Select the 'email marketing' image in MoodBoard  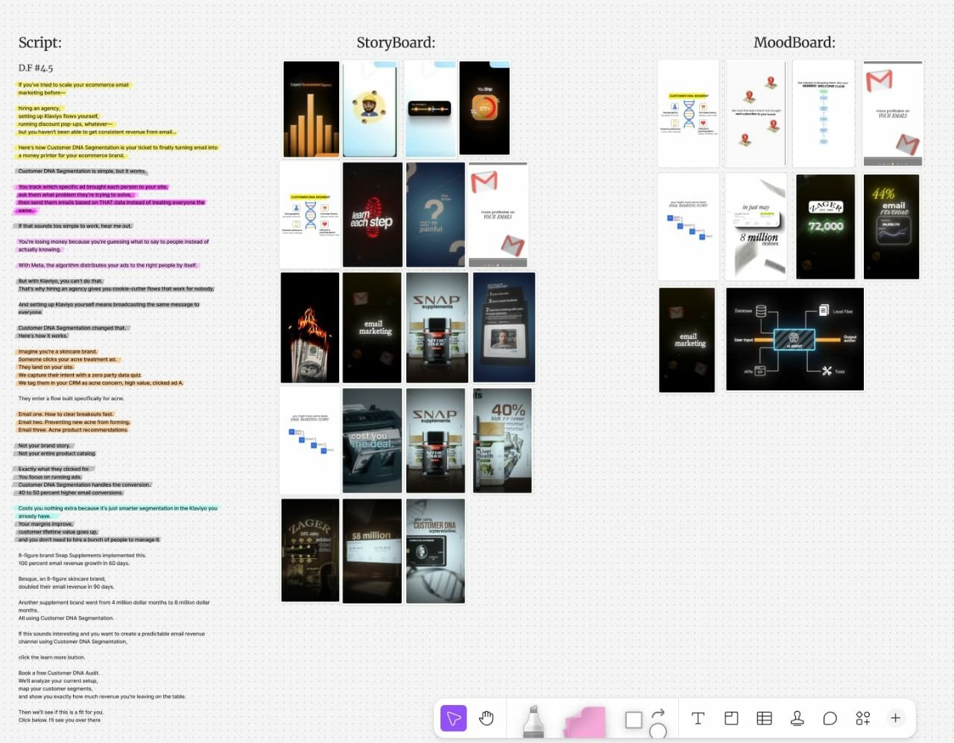(687, 340)
